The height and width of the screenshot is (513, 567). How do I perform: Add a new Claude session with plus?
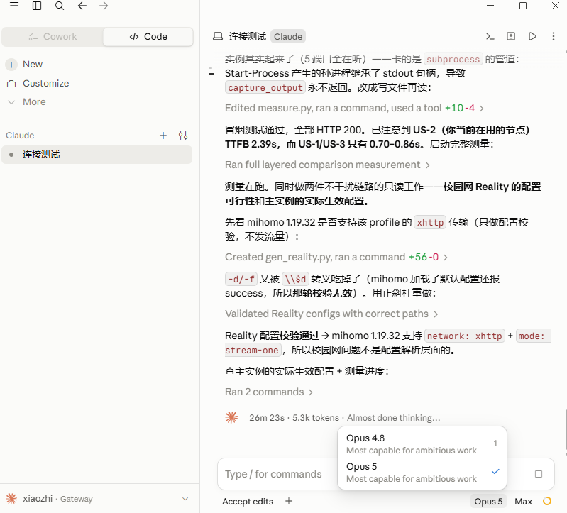pyautogui.click(x=163, y=136)
